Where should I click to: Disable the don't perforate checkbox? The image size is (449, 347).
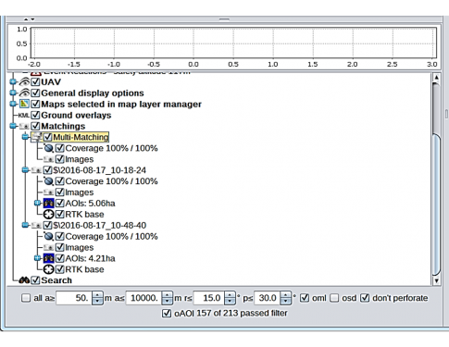[365, 298]
